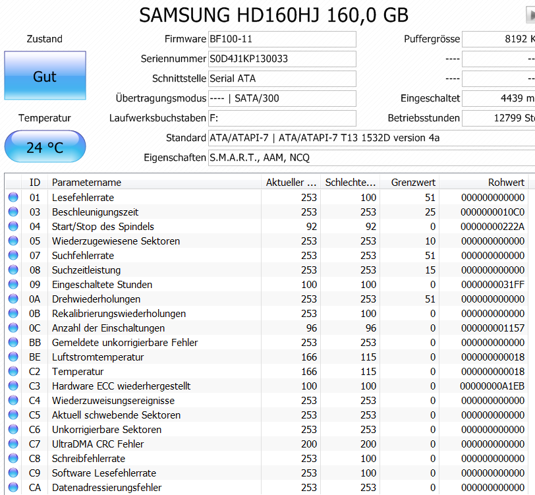
Task: Click status dot of Drehwiederholungen row
Action: (x=13, y=299)
